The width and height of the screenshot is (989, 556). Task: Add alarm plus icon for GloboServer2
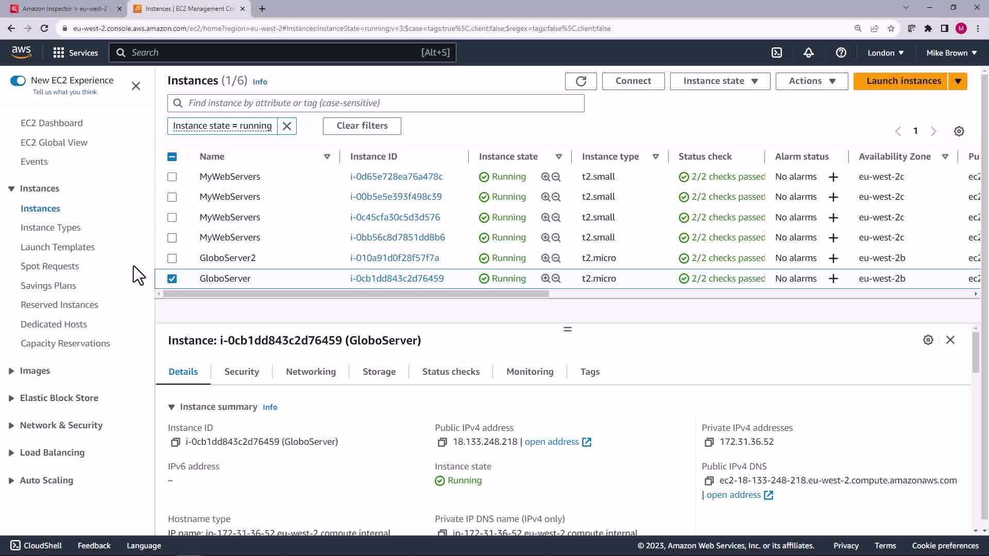point(833,258)
